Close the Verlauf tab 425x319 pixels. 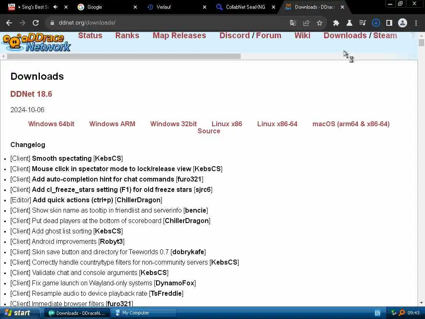pyautogui.click(x=205, y=7)
